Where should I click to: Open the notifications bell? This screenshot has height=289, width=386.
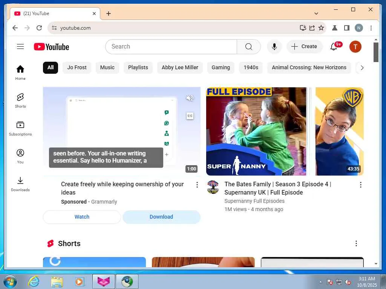click(x=334, y=46)
